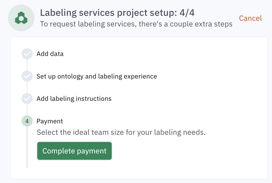This screenshot has width=272, height=183.
Task: Click the green progress line below step 4
Action: click(x=27, y=147)
